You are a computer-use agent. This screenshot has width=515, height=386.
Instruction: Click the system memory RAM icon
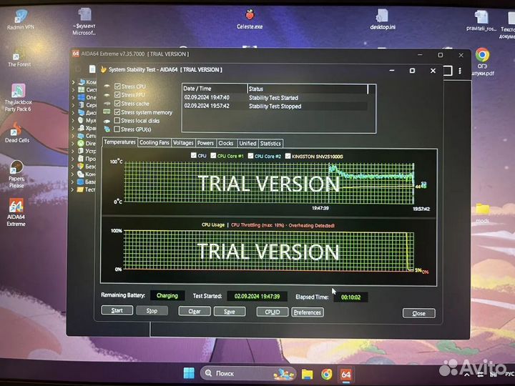pos(107,112)
